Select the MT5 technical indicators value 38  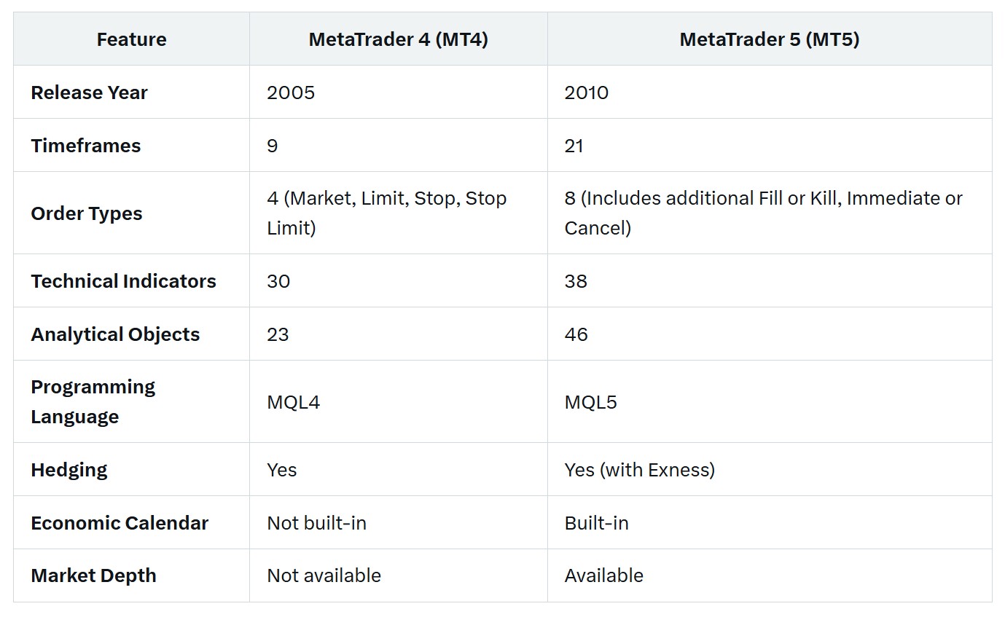tap(576, 281)
